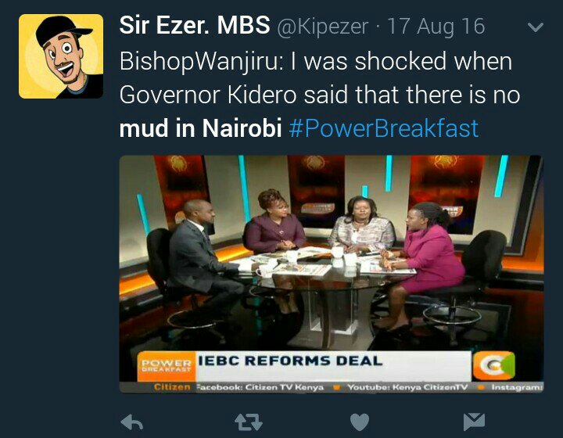Click the Citizen TV logo in image
The height and width of the screenshot is (438, 563).
[494, 365]
